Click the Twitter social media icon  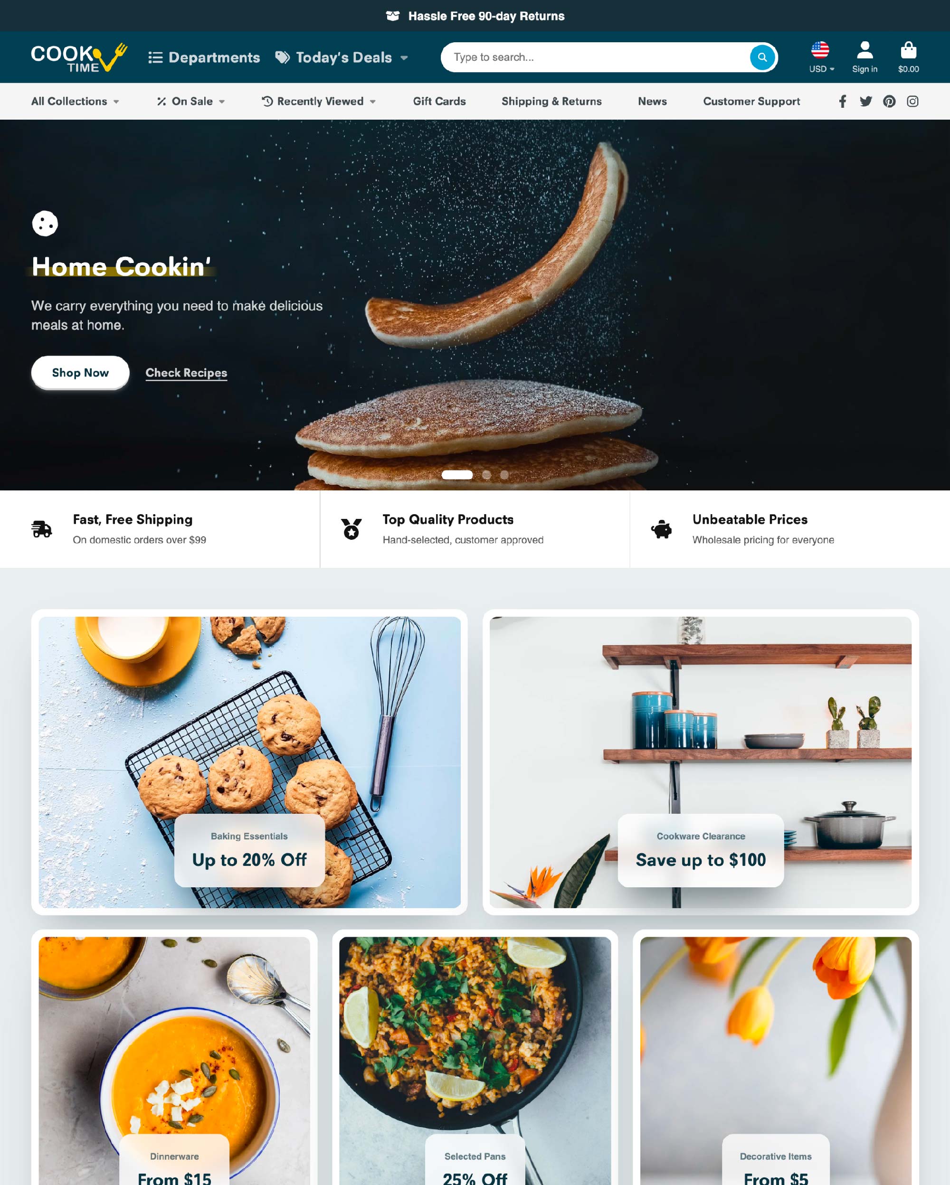click(x=865, y=101)
